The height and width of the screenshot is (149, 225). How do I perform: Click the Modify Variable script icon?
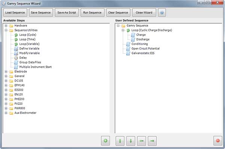click(16, 53)
